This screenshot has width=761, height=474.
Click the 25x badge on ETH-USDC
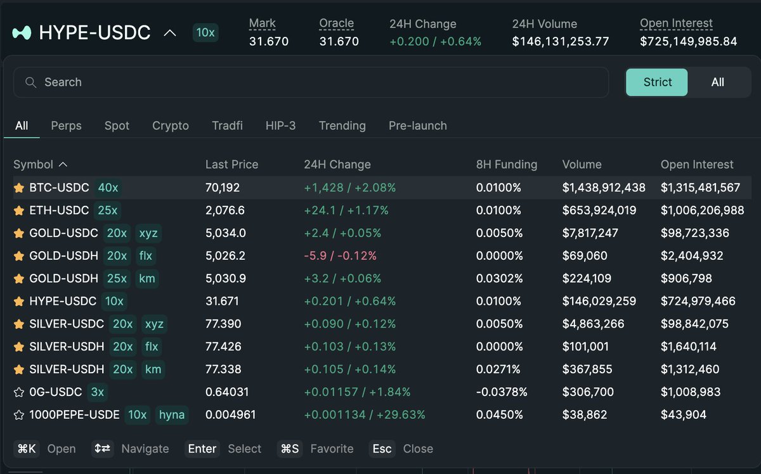(107, 210)
